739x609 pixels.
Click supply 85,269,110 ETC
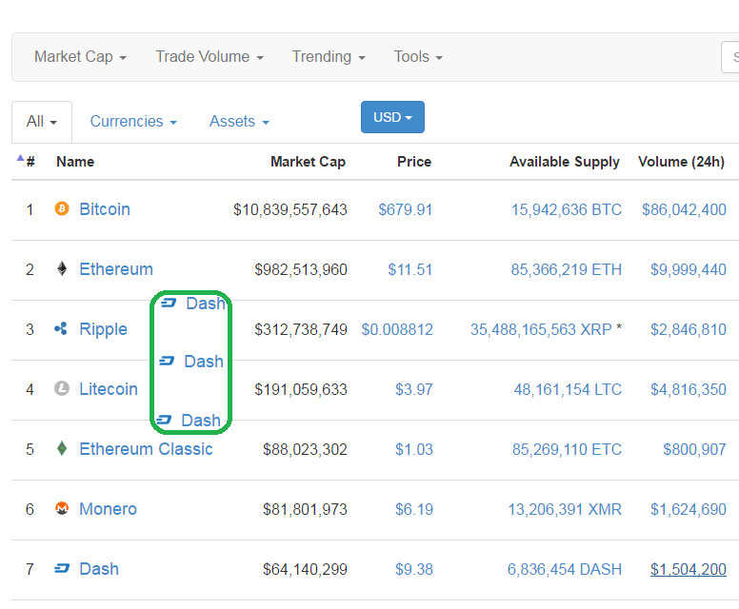point(567,449)
